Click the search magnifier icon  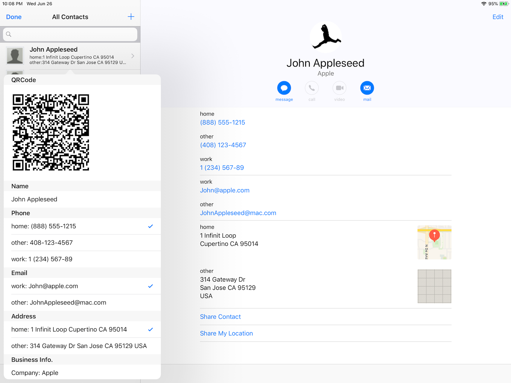(9, 34)
